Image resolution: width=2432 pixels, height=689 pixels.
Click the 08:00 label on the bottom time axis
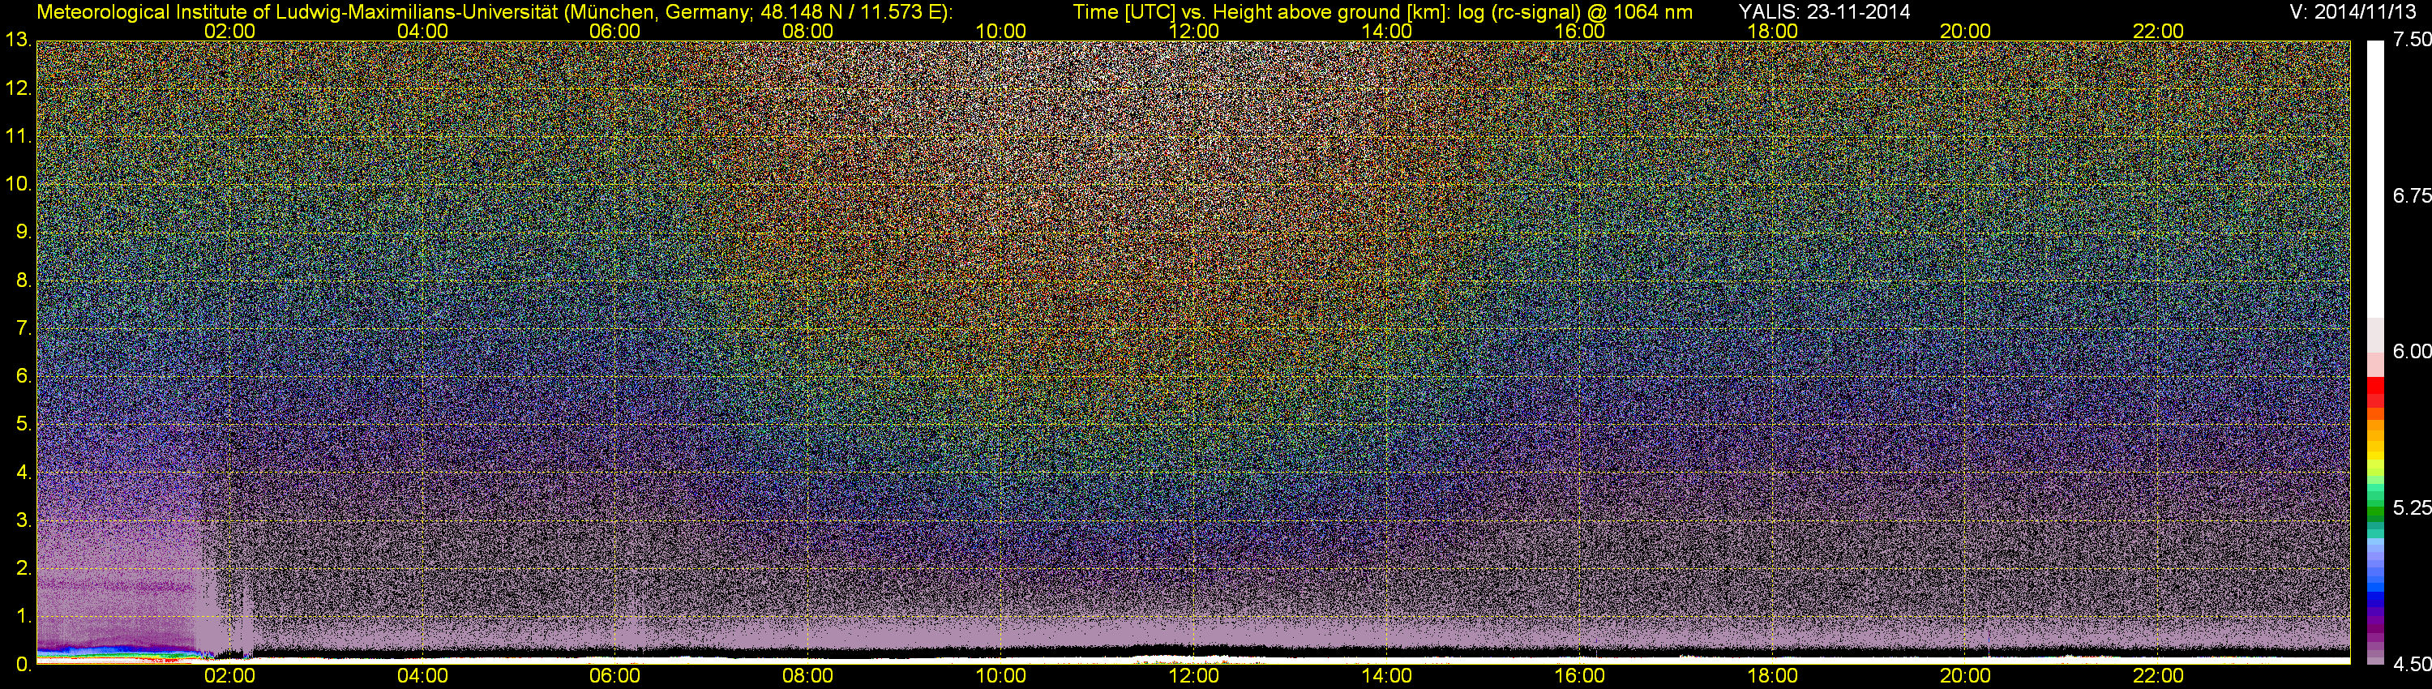(x=808, y=676)
